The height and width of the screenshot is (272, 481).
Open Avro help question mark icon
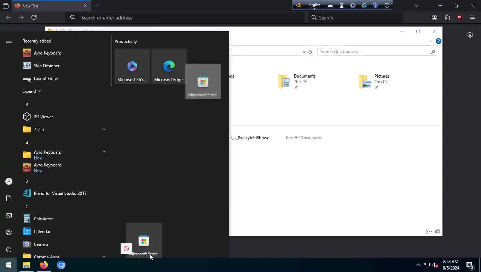click(x=375, y=5)
